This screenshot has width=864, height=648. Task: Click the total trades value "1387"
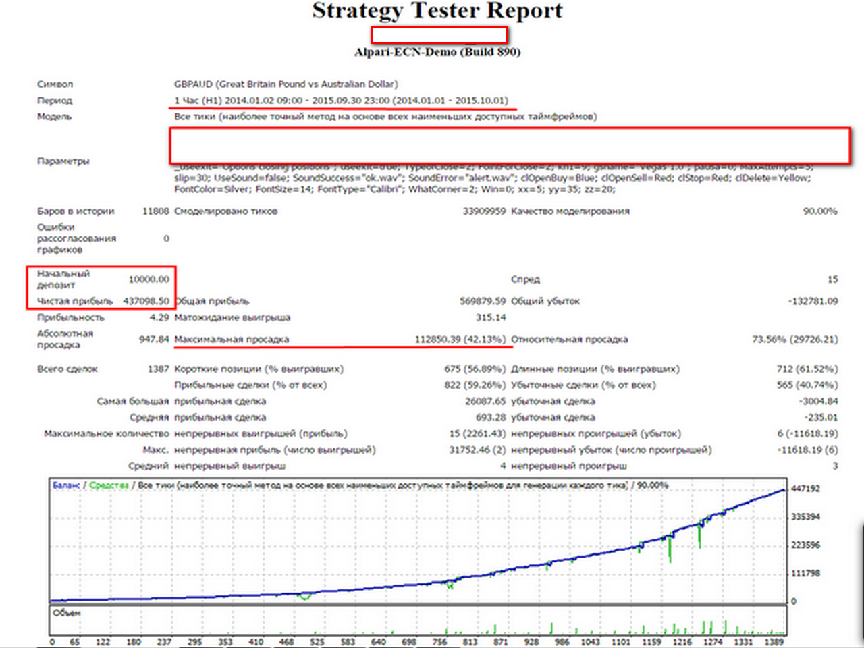(x=159, y=369)
